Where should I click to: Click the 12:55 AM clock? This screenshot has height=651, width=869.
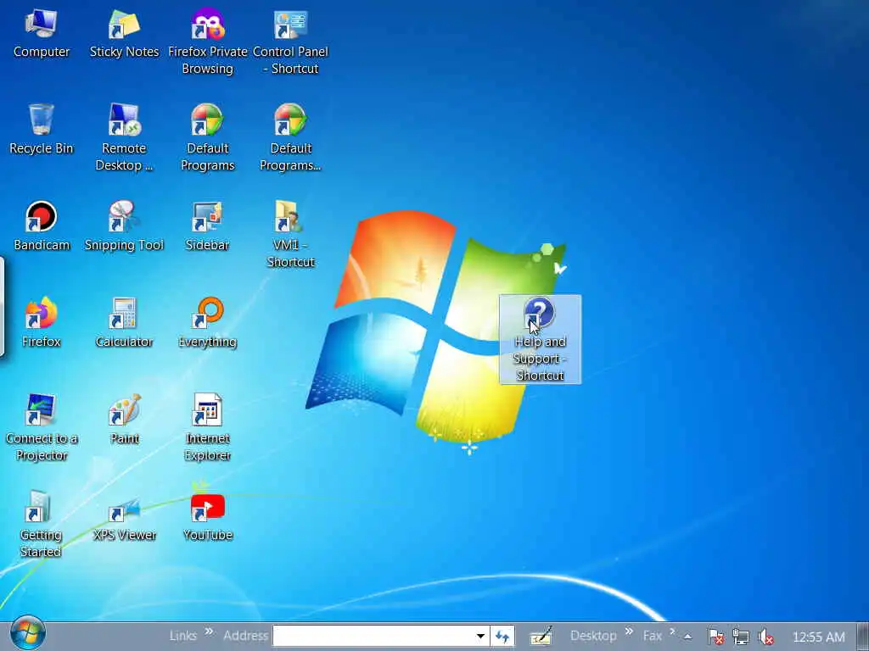pyautogui.click(x=819, y=637)
